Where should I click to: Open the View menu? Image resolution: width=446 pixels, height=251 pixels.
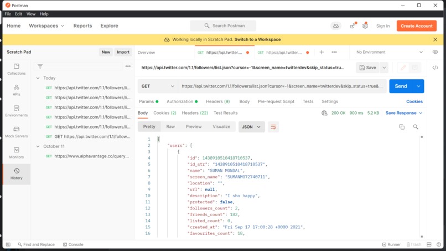tap(31, 14)
